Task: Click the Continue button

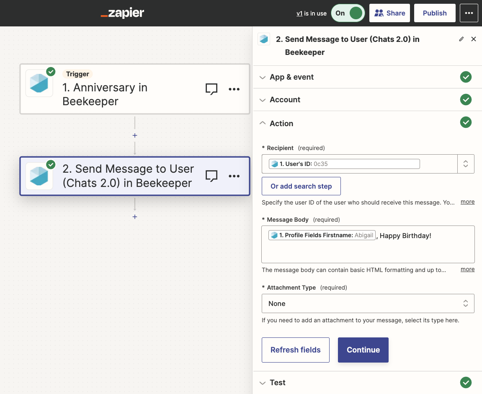Action: 363,350
